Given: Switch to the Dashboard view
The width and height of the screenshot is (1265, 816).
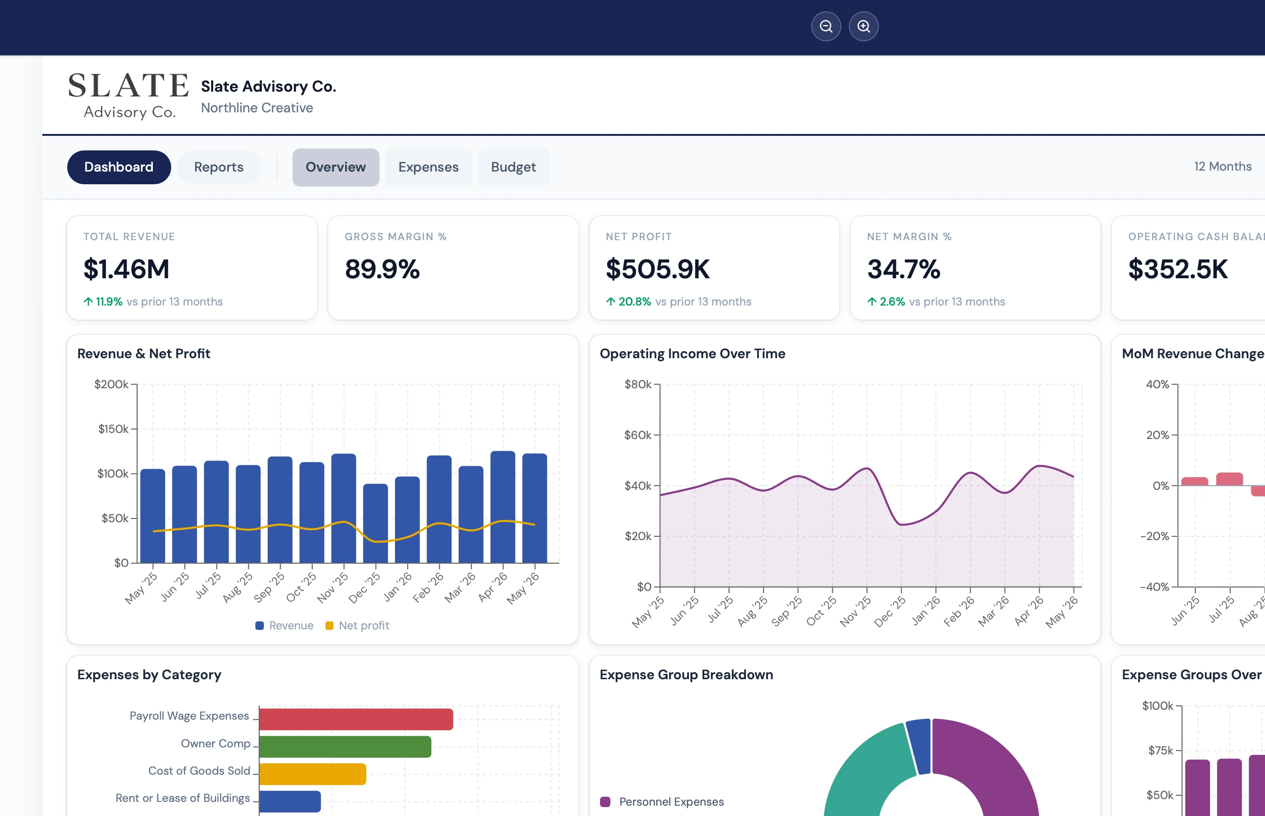Looking at the screenshot, I should 119,167.
